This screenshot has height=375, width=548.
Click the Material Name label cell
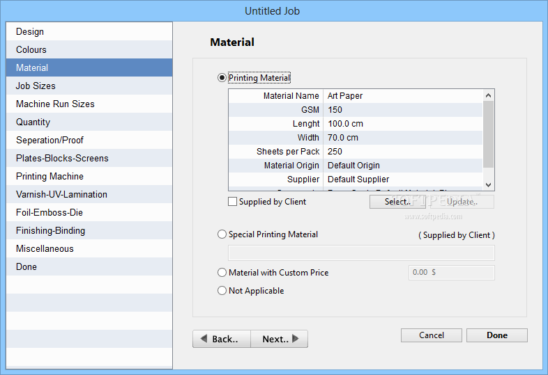point(276,96)
